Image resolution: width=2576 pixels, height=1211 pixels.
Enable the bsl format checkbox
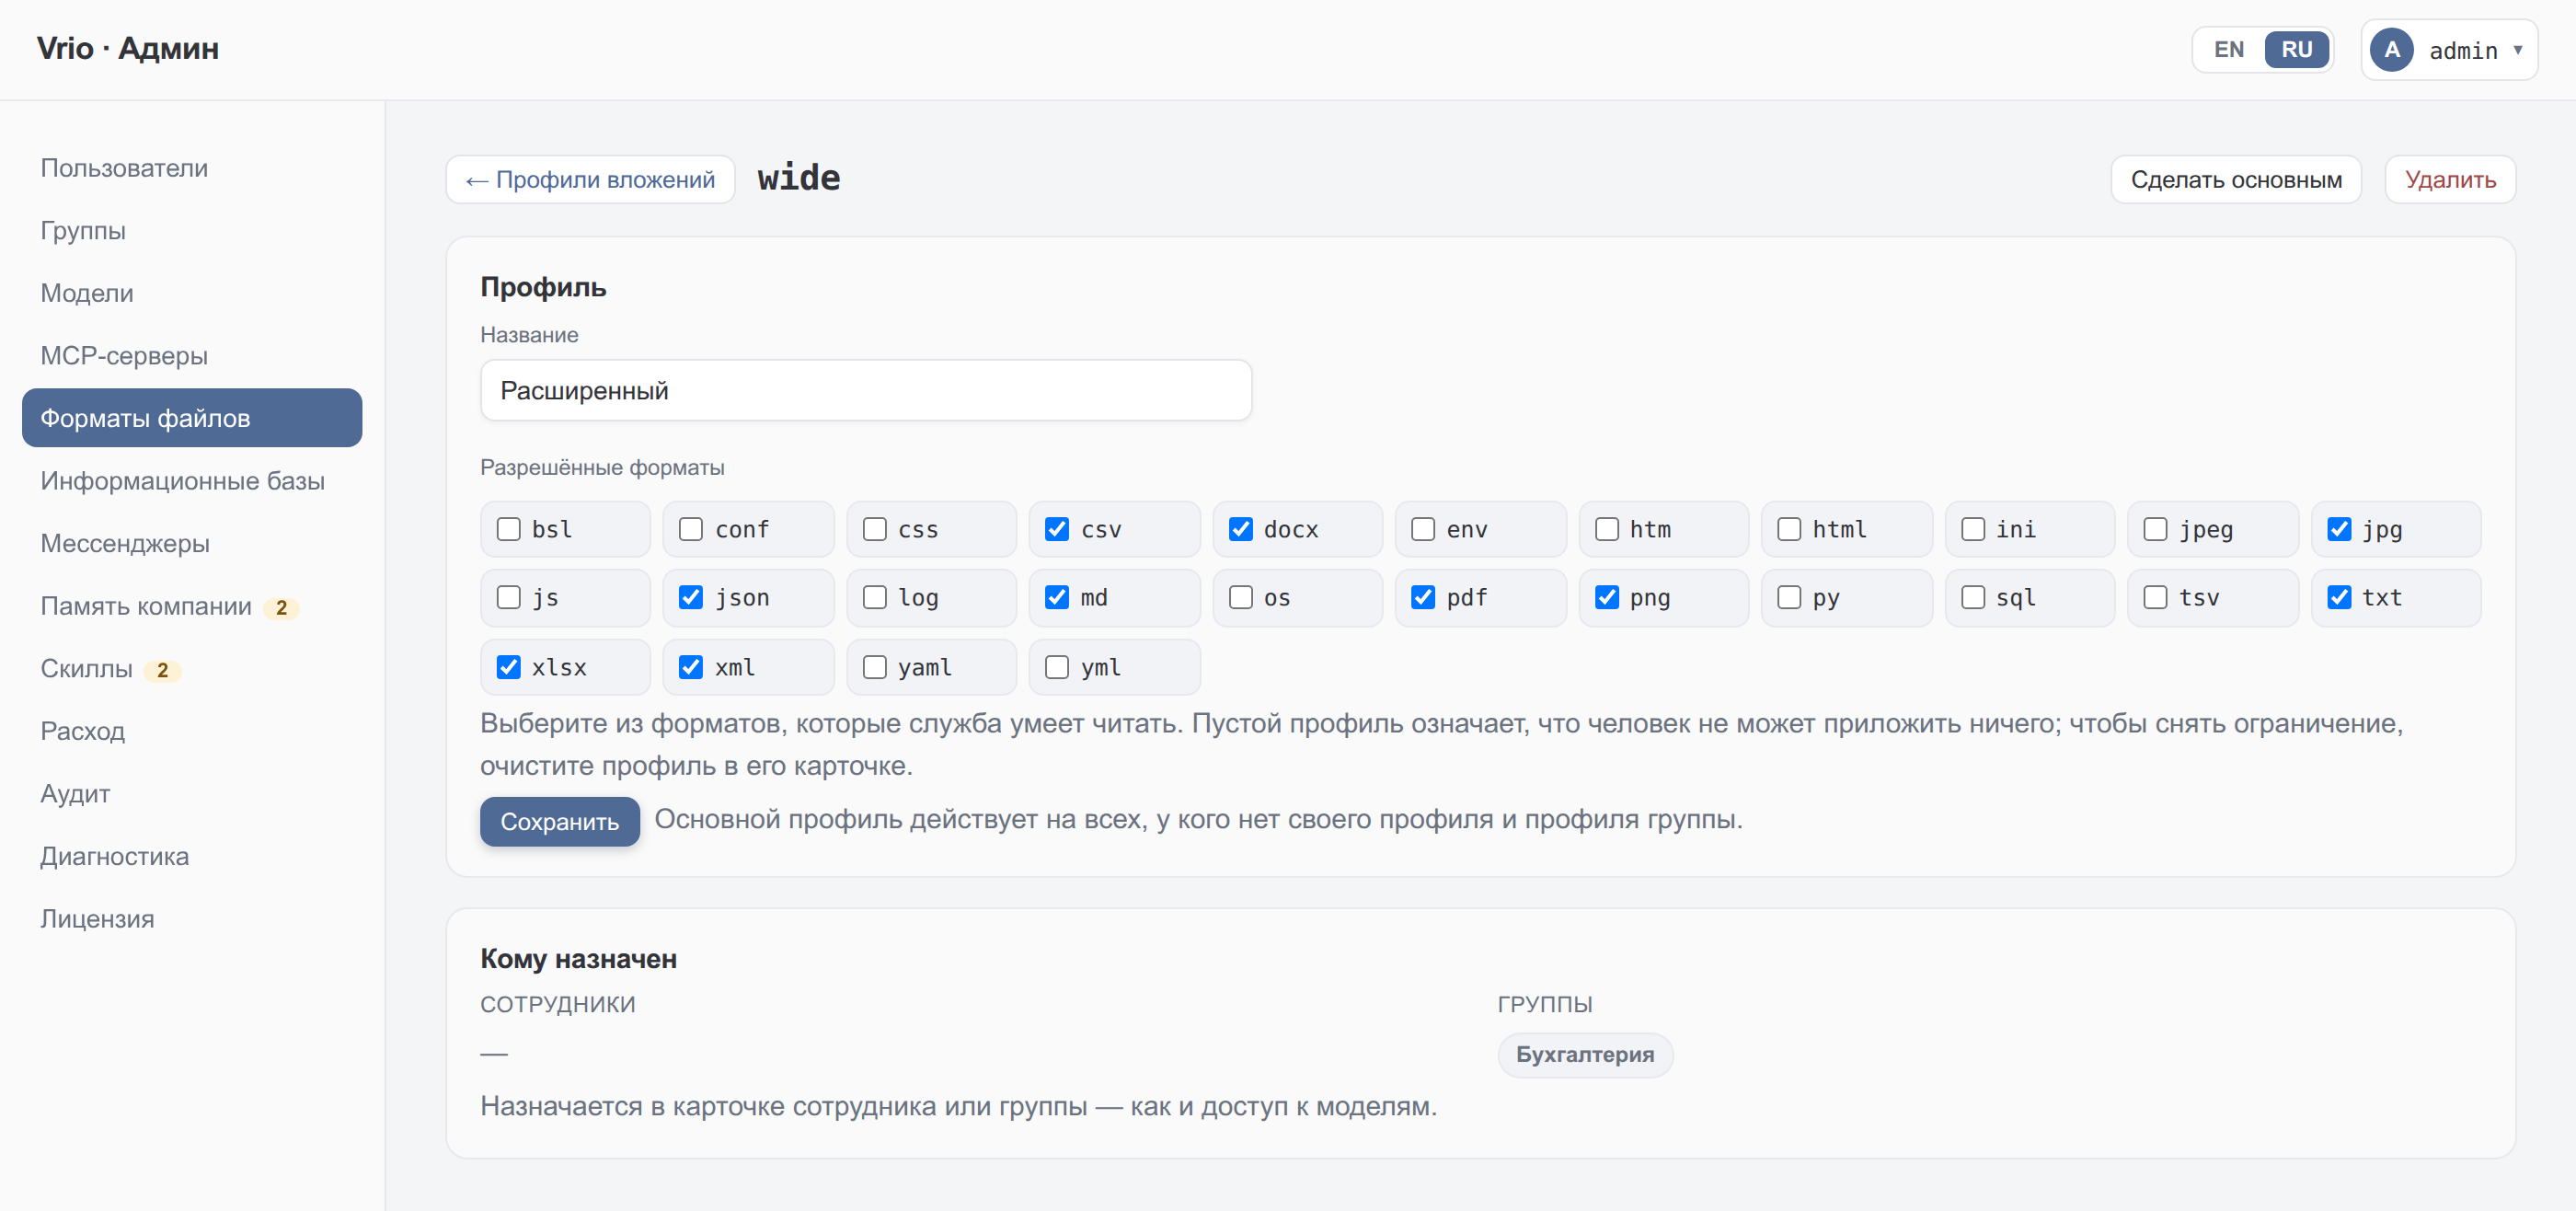[509, 529]
